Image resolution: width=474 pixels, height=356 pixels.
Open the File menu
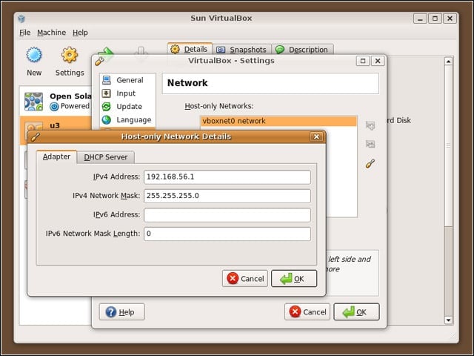click(24, 33)
